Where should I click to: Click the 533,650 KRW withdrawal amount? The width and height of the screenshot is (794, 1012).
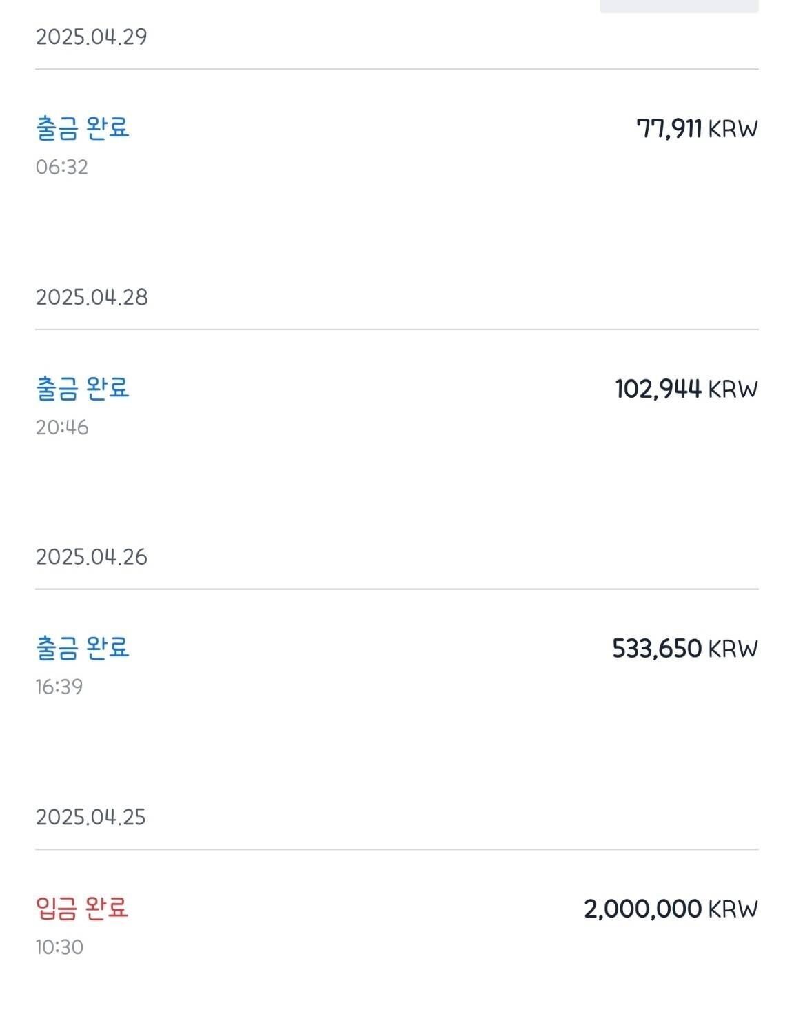click(685, 649)
